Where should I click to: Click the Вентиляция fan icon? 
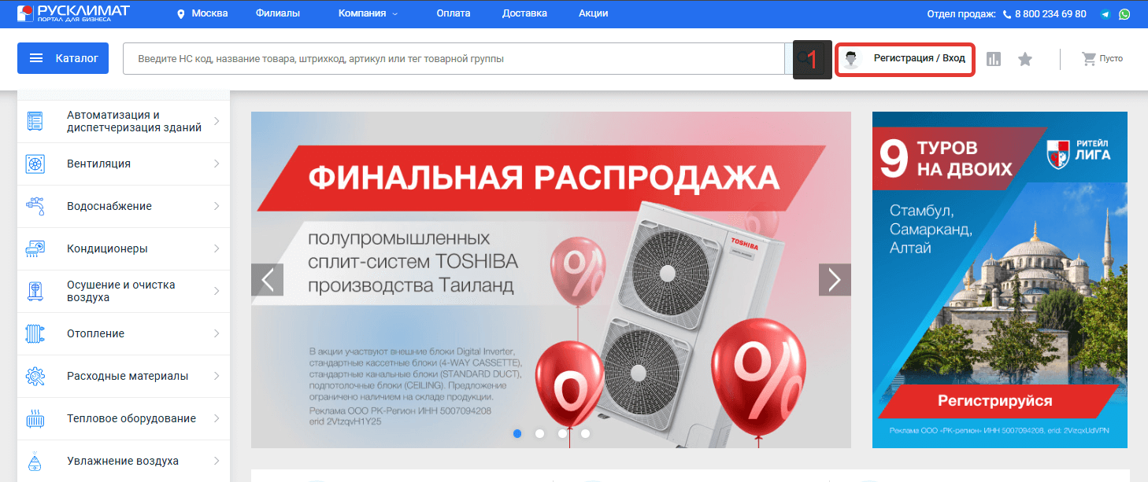tap(35, 164)
